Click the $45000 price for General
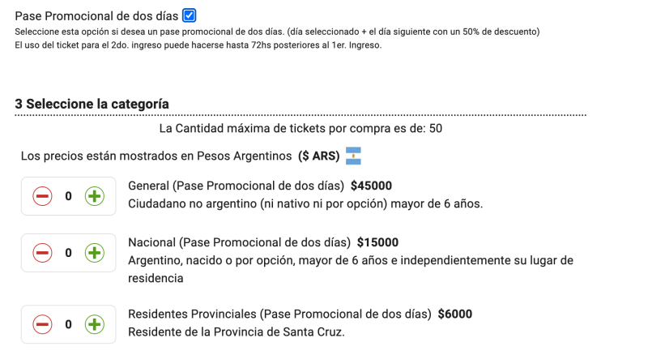648x355 pixels. pos(371,186)
